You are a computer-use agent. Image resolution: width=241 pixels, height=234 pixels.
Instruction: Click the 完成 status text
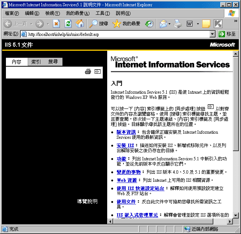(14, 229)
